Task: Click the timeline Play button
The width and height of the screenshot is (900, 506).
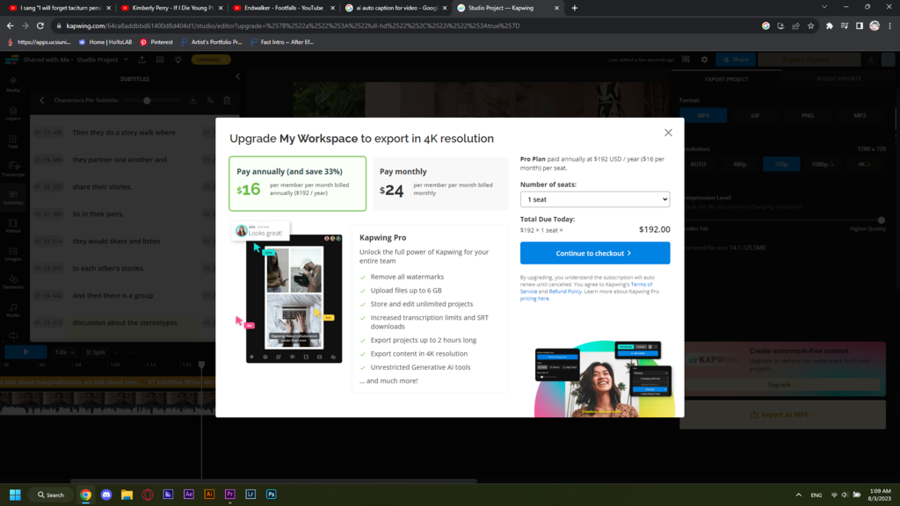Action: [x=25, y=352]
